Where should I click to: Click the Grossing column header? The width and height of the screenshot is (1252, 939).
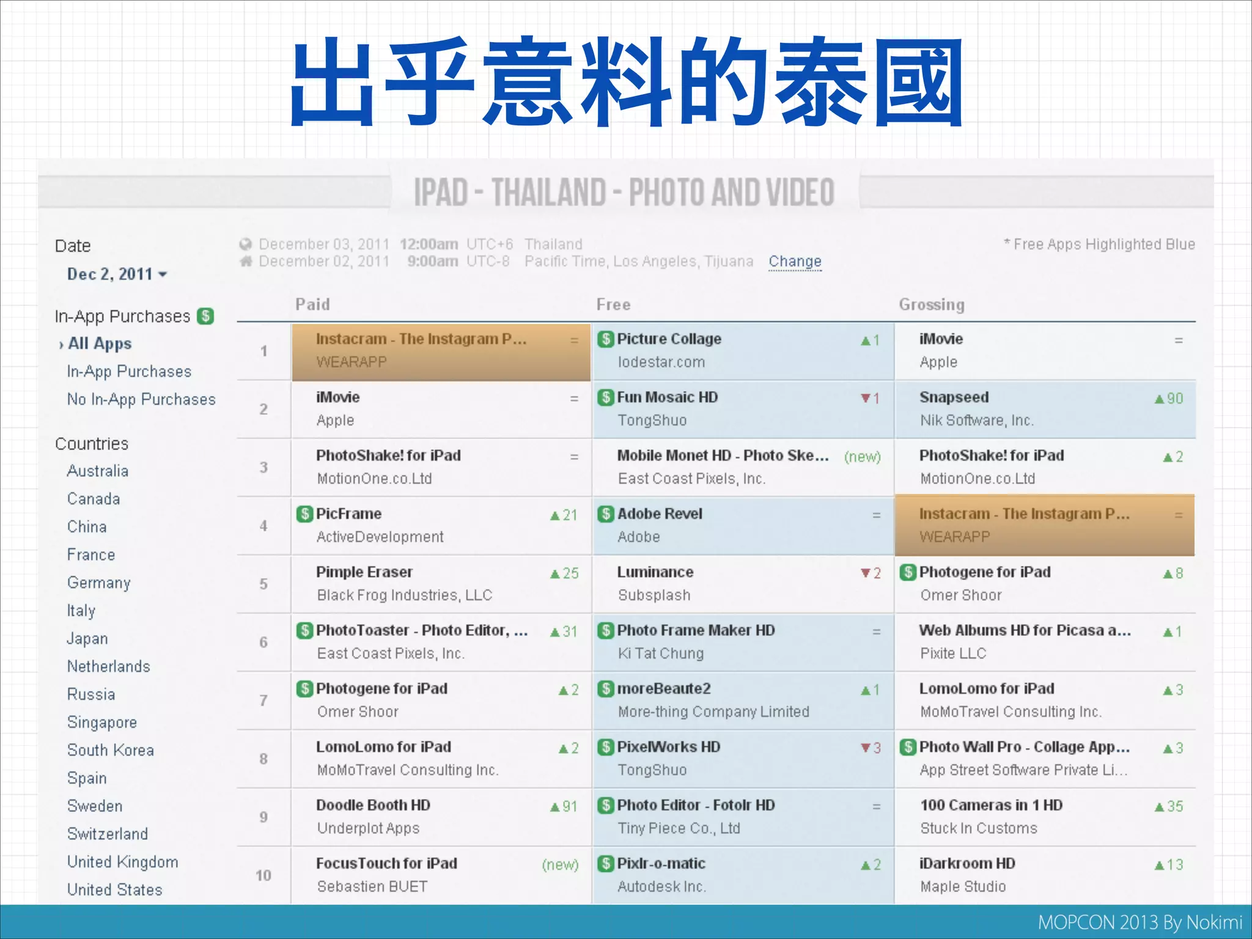931,304
